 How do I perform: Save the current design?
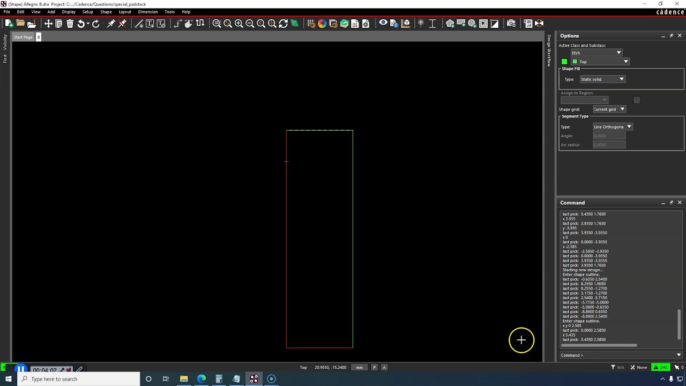click(32, 24)
